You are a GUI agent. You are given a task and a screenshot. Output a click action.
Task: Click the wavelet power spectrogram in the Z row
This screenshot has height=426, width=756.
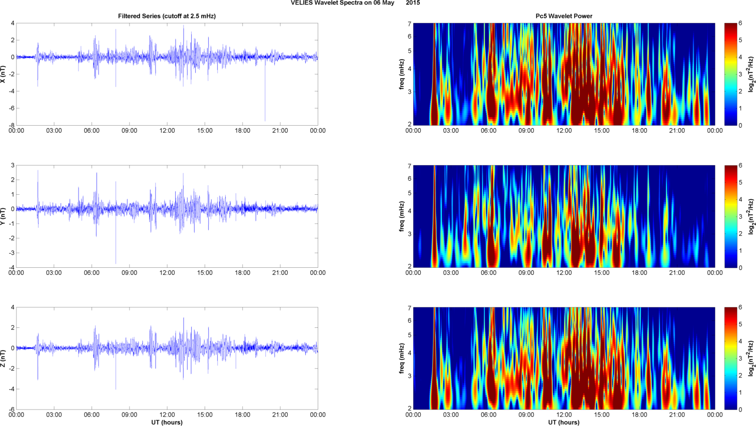point(564,358)
